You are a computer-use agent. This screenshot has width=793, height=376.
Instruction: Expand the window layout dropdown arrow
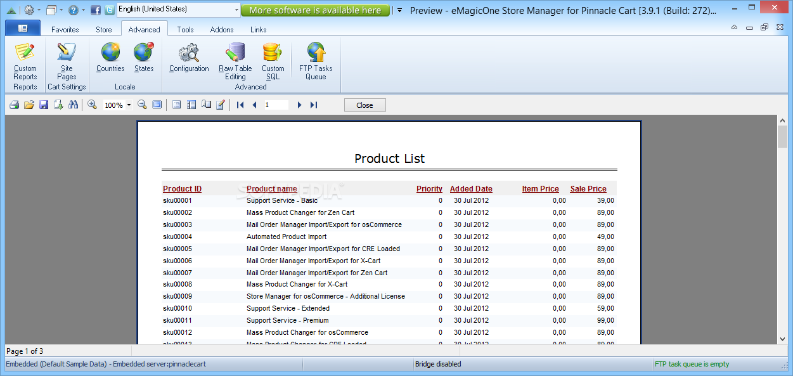coord(61,10)
